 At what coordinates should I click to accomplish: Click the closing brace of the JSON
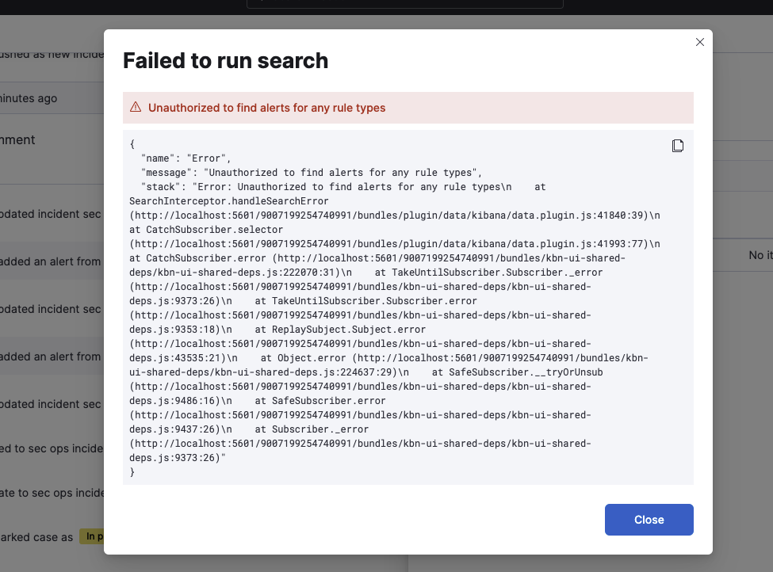[x=132, y=472]
